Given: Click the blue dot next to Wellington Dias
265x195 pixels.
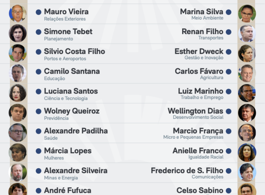Looking at the screenshot, I should tap(229, 111).
